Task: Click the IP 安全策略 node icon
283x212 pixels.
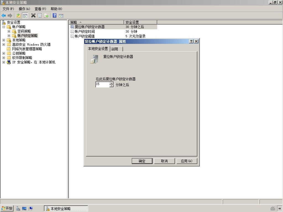Action: [x=9, y=62]
